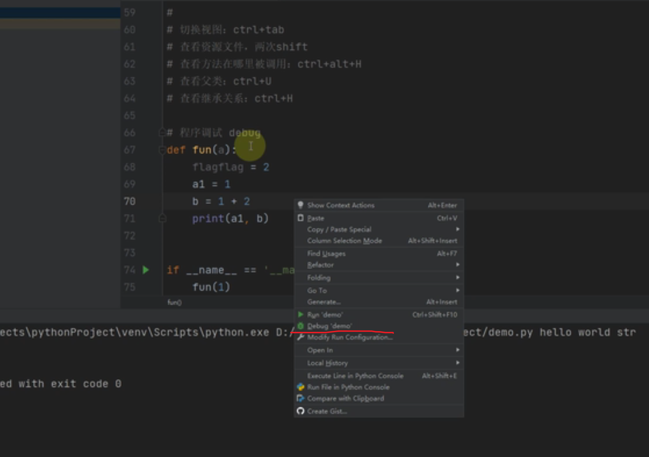This screenshot has width=649, height=457.
Task: Click the comment containing 'debug' on line 66
Action: (x=214, y=133)
